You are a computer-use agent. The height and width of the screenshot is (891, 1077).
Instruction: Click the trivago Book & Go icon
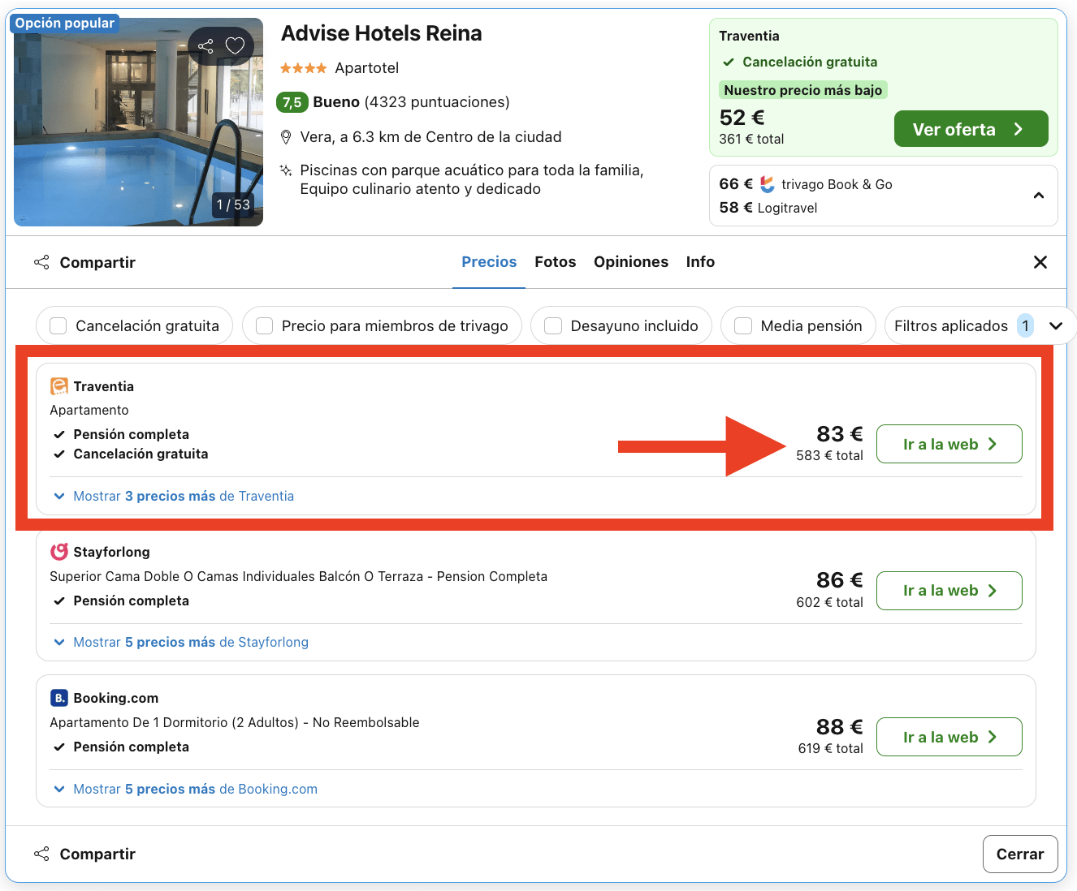pyautogui.click(x=767, y=184)
